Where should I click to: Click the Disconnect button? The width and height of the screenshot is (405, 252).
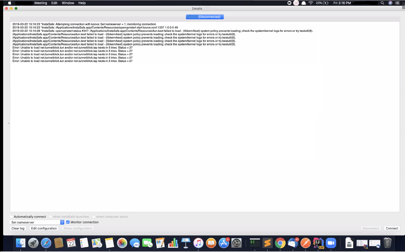371,228
